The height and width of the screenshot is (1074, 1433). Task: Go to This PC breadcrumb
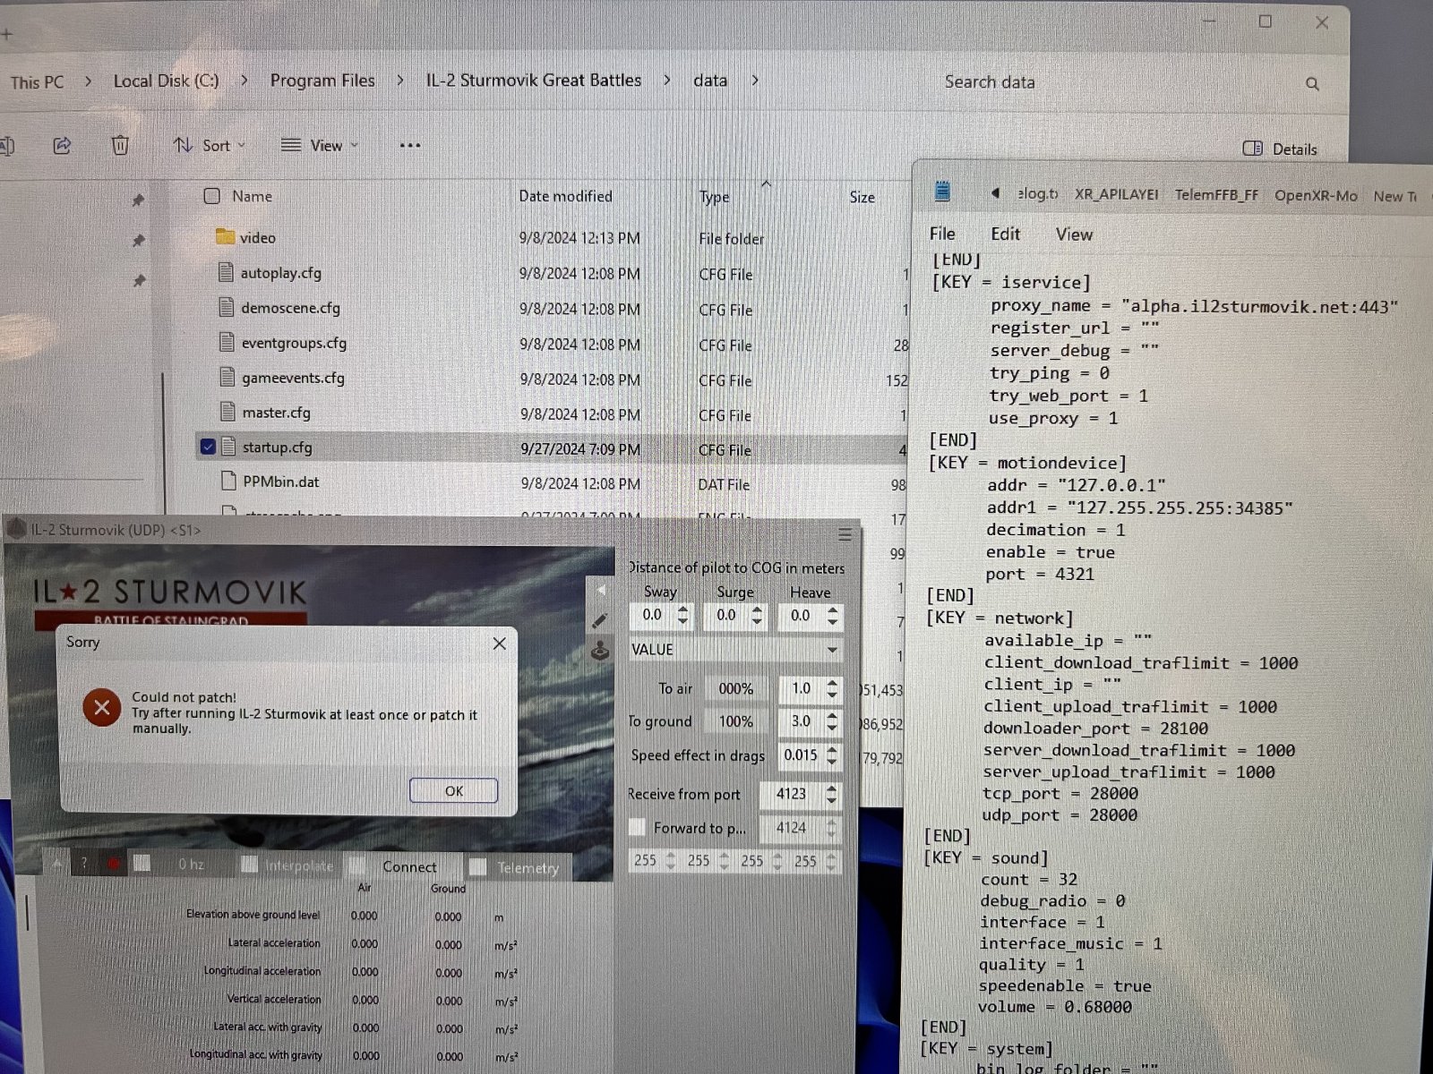point(37,81)
